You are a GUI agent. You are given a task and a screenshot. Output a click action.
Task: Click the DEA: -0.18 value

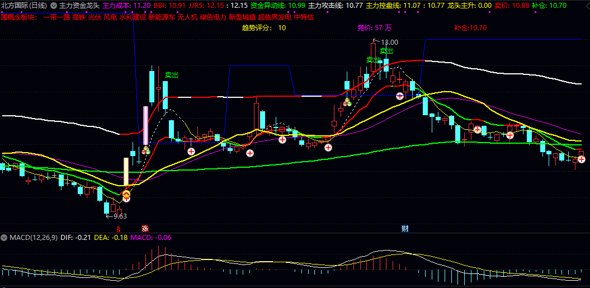click(x=111, y=238)
